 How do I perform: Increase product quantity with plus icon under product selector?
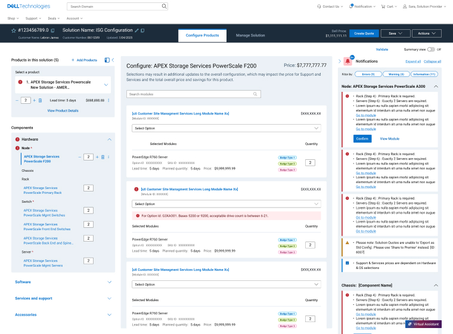34,100
